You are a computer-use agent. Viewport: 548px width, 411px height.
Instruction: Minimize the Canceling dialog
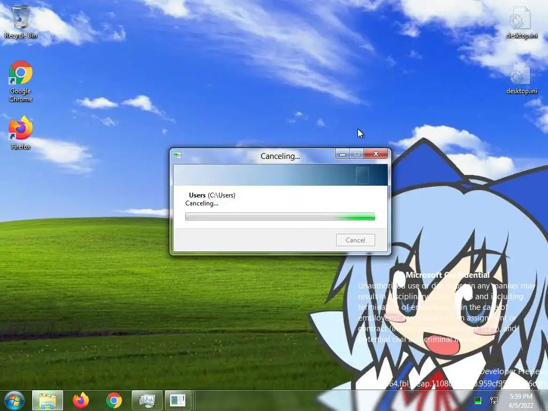342,154
